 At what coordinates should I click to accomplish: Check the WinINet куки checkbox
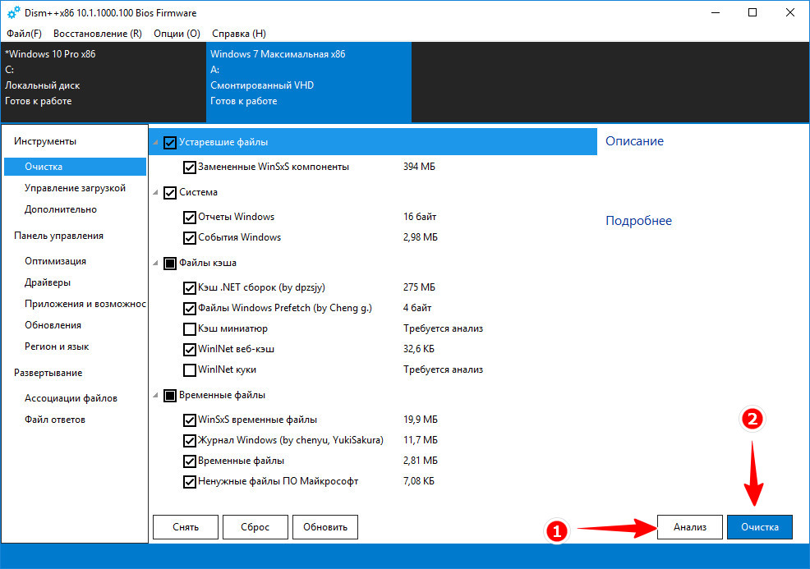(190, 370)
